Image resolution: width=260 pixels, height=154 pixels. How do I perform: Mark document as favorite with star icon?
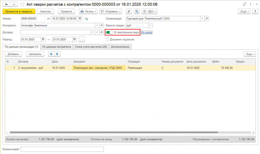(22, 4)
